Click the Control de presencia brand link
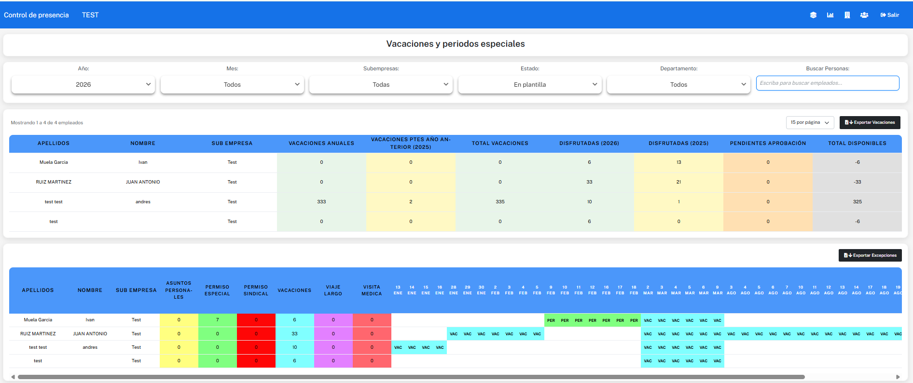 tap(36, 15)
